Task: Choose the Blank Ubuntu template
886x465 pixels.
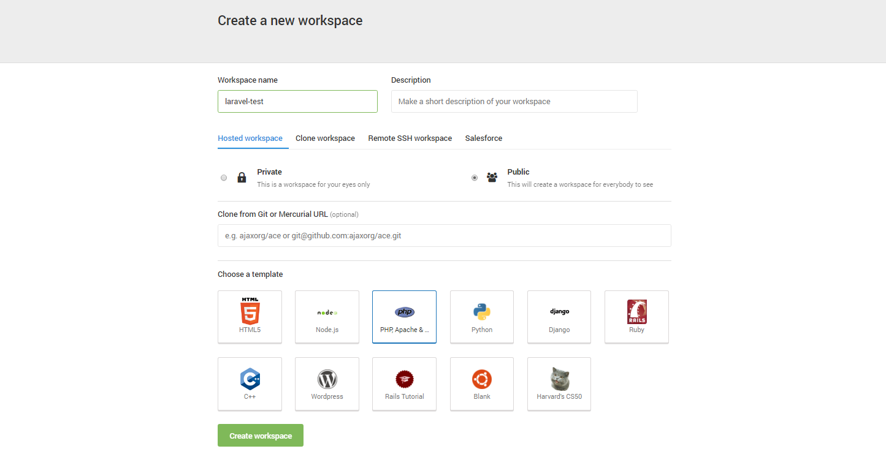Action: [481, 384]
